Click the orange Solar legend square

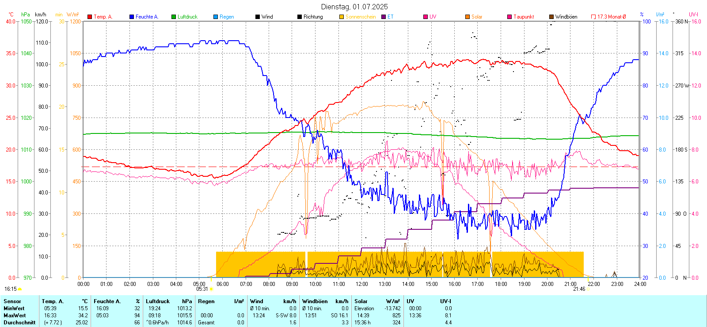[468, 17]
